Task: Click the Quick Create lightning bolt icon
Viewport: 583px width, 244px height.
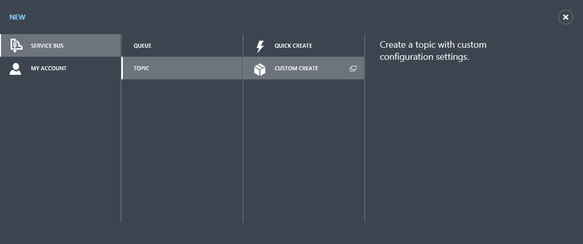Action: coord(260,46)
